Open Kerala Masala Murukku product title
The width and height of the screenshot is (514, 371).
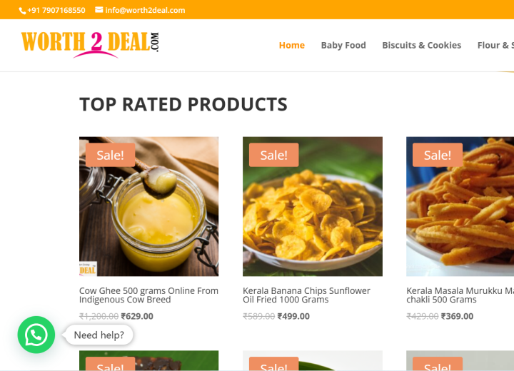coord(460,295)
